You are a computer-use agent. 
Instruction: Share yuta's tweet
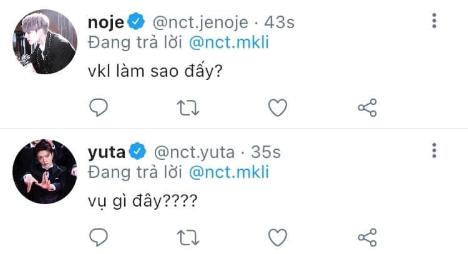[368, 237]
